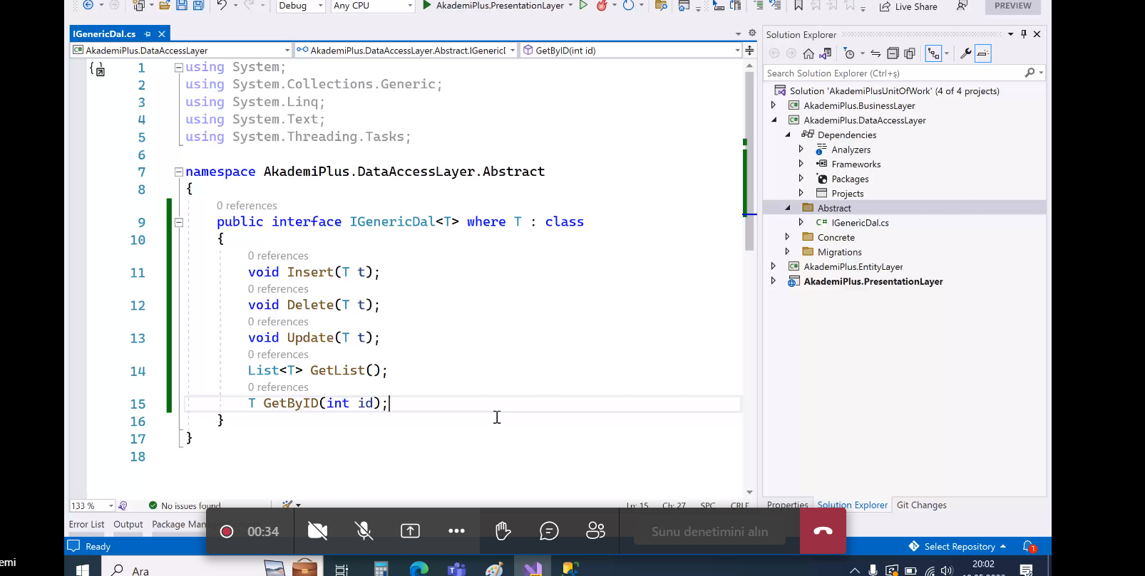The width and height of the screenshot is (1145, 576).
Task: Open editor tab settings gear icon
Action: (x=752, y=33)
